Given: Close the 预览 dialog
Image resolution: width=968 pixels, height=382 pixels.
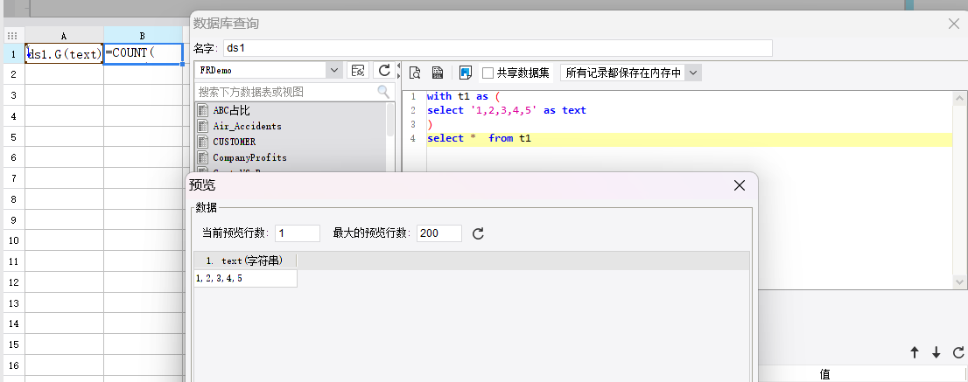Looking at the screenshot, I should [x=740, y=185].
